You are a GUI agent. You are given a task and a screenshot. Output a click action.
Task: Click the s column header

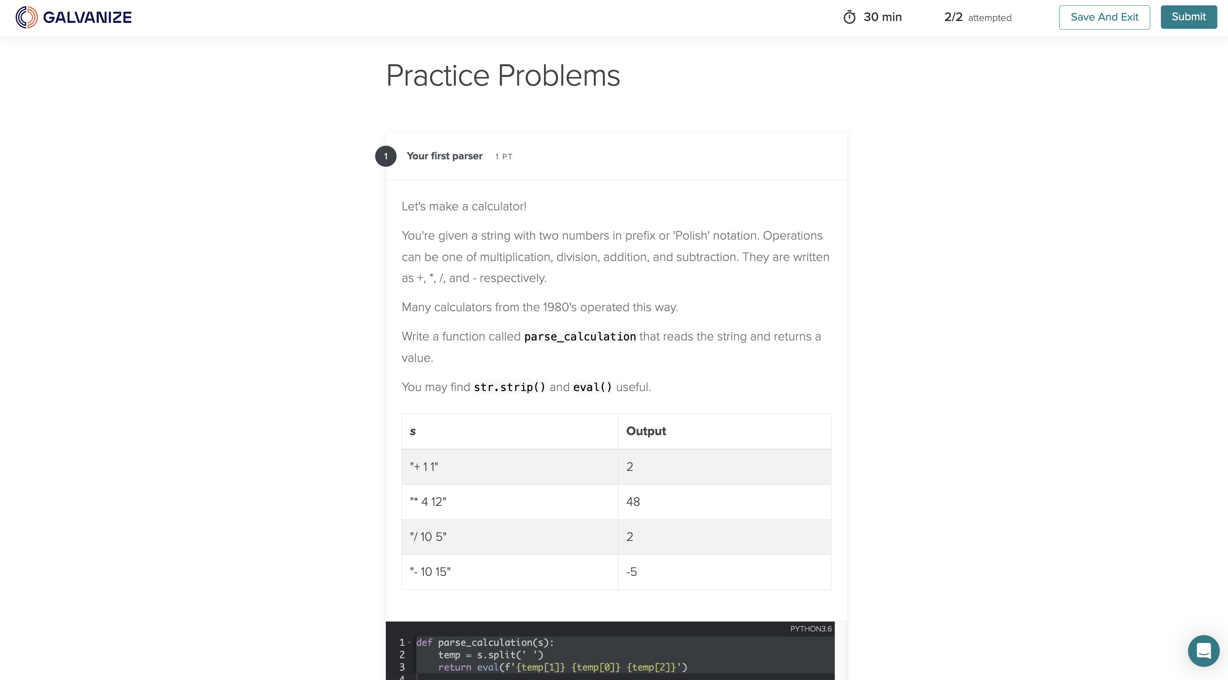[x=412, y=431]
